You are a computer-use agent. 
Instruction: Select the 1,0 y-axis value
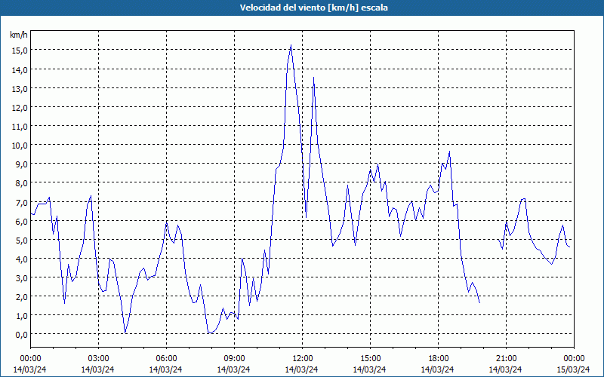tap(21, 316)
